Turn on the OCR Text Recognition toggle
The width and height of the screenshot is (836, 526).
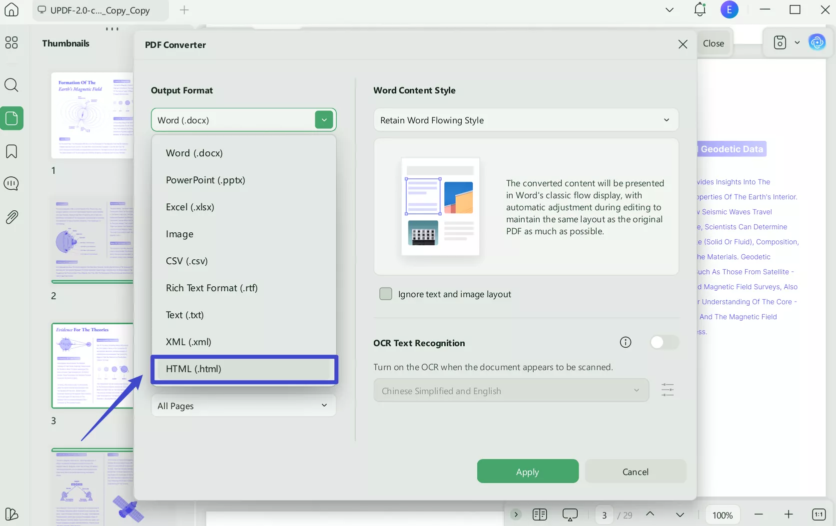(664, 342)
